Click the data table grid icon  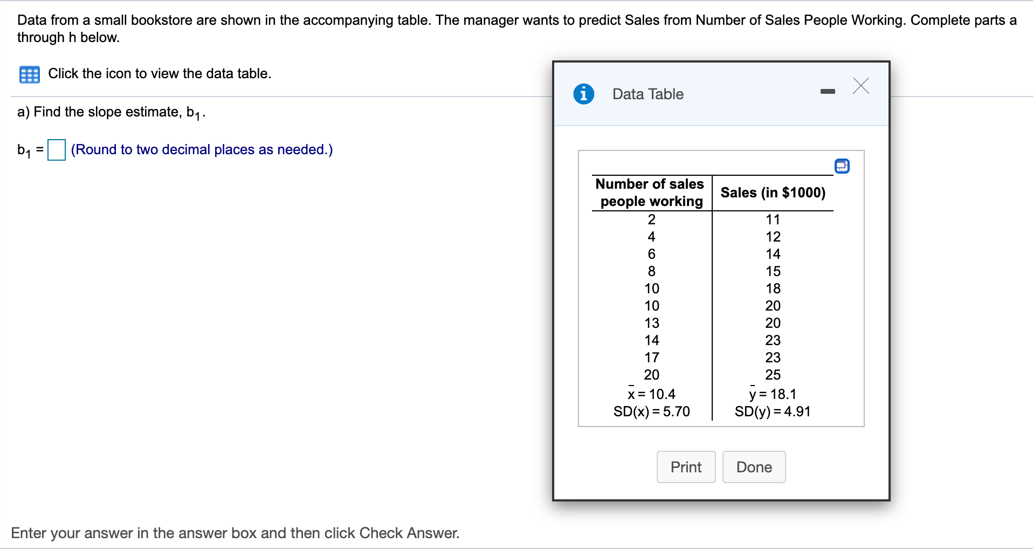point(29,74)
